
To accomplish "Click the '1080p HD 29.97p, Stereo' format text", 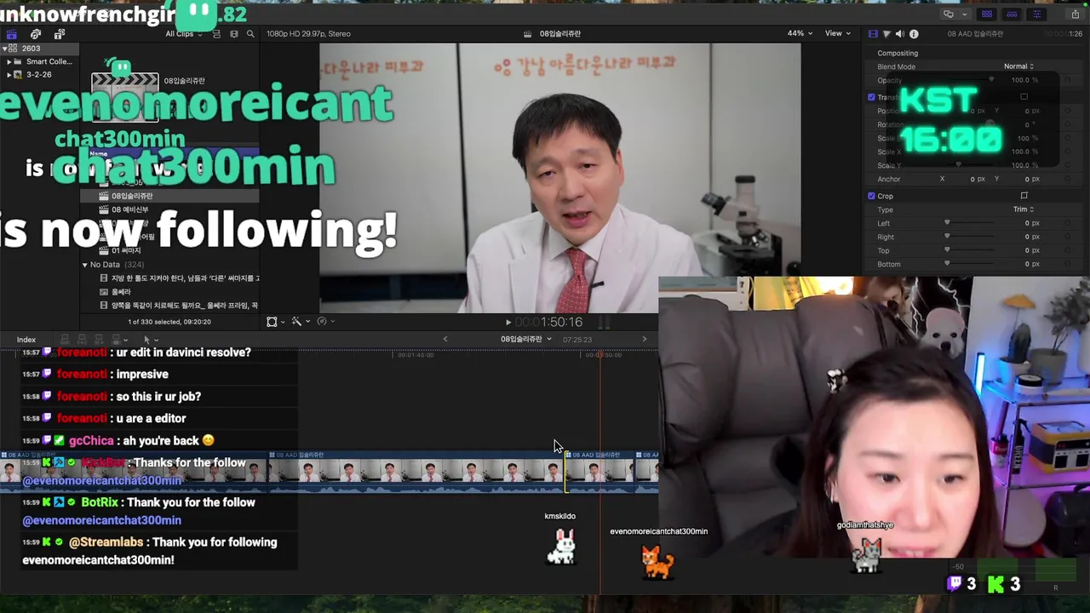I will click(308, 34).
